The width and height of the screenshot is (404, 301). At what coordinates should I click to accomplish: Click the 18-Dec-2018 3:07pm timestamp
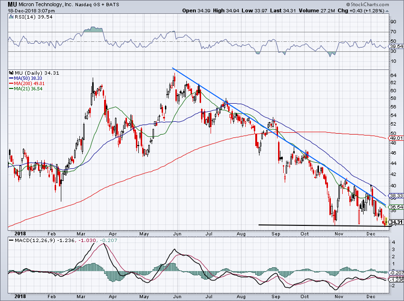pos(31,11)
